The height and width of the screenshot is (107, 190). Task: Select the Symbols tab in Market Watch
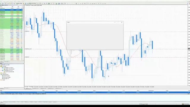click(x=1, y=62)
